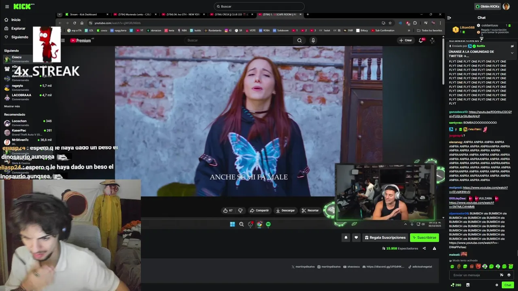This screenshot has width=518, height=291.
Task: Go to Inicio in sidebar
Action: pyautogui.click(x=16, y=20)
